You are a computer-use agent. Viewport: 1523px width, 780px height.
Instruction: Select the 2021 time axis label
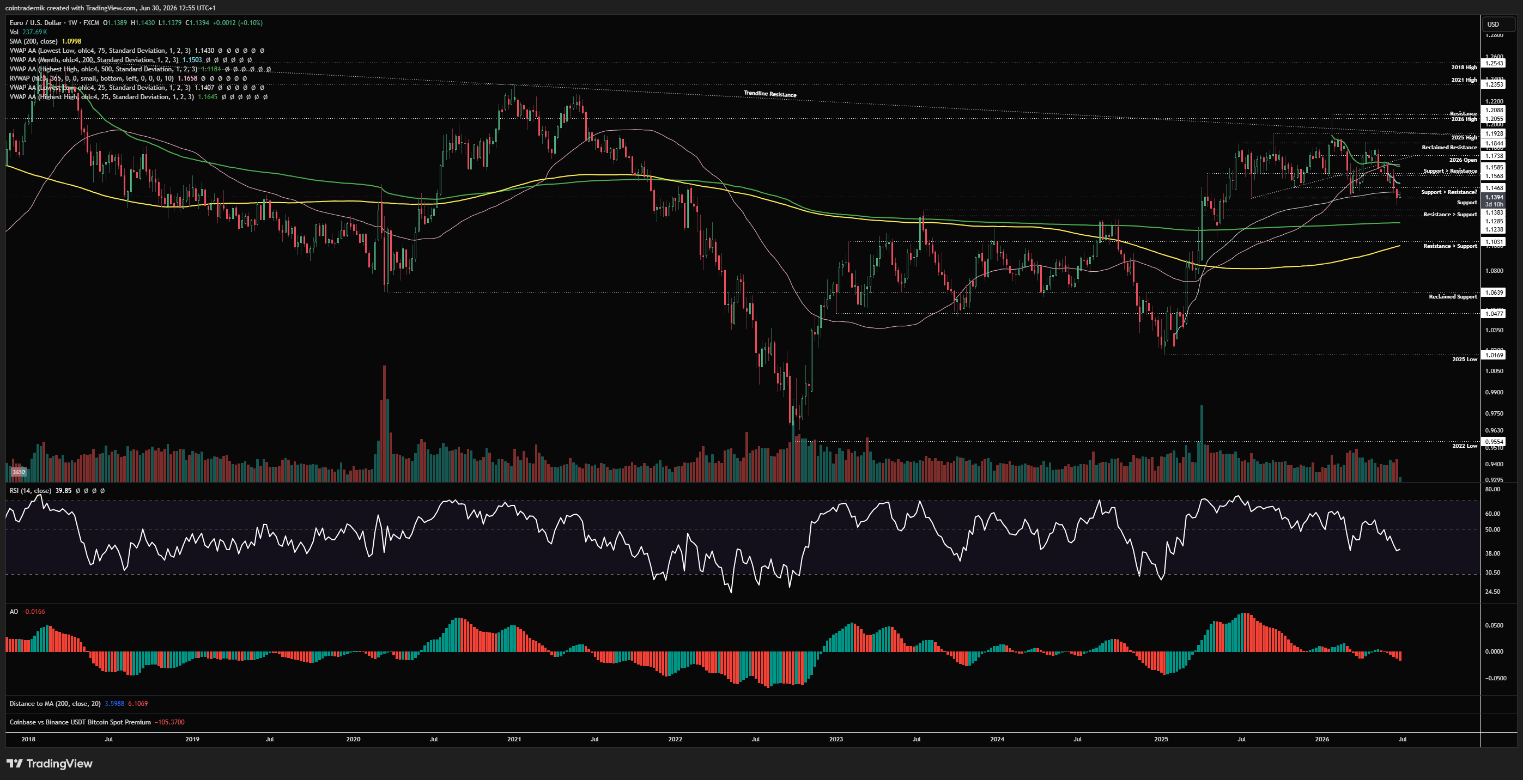514,739
